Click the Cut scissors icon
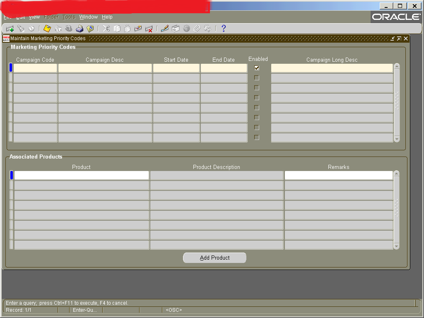424x318 pixels. tap(106, 29)
